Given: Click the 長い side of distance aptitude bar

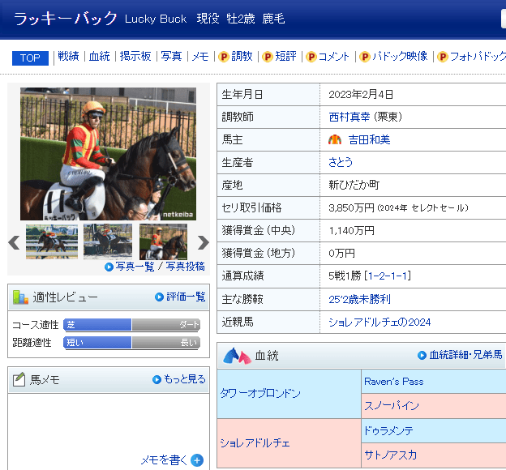Looking at the screenshot, I should [x=166, y=342].
